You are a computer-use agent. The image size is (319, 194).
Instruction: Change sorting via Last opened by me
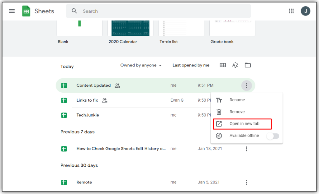(x=191, y=65)
